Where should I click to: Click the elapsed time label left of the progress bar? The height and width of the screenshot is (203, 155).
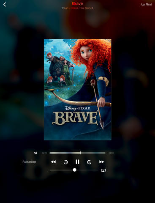click(44, 153)
